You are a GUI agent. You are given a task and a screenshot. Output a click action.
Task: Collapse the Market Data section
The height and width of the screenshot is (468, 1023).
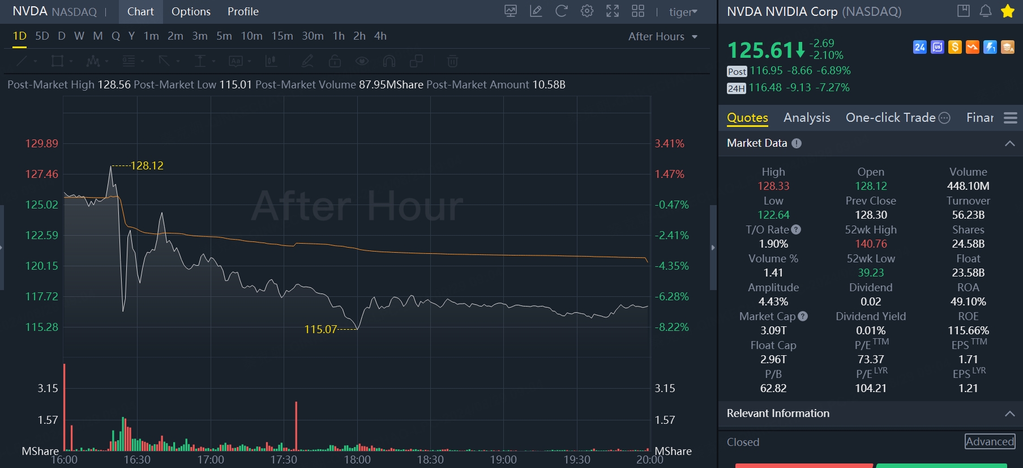tap(1010, 143)
